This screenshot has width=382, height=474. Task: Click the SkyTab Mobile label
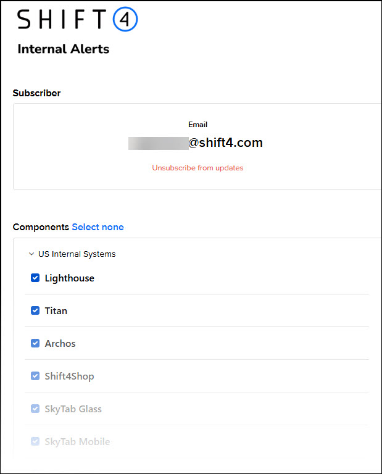tap(78, 442)
